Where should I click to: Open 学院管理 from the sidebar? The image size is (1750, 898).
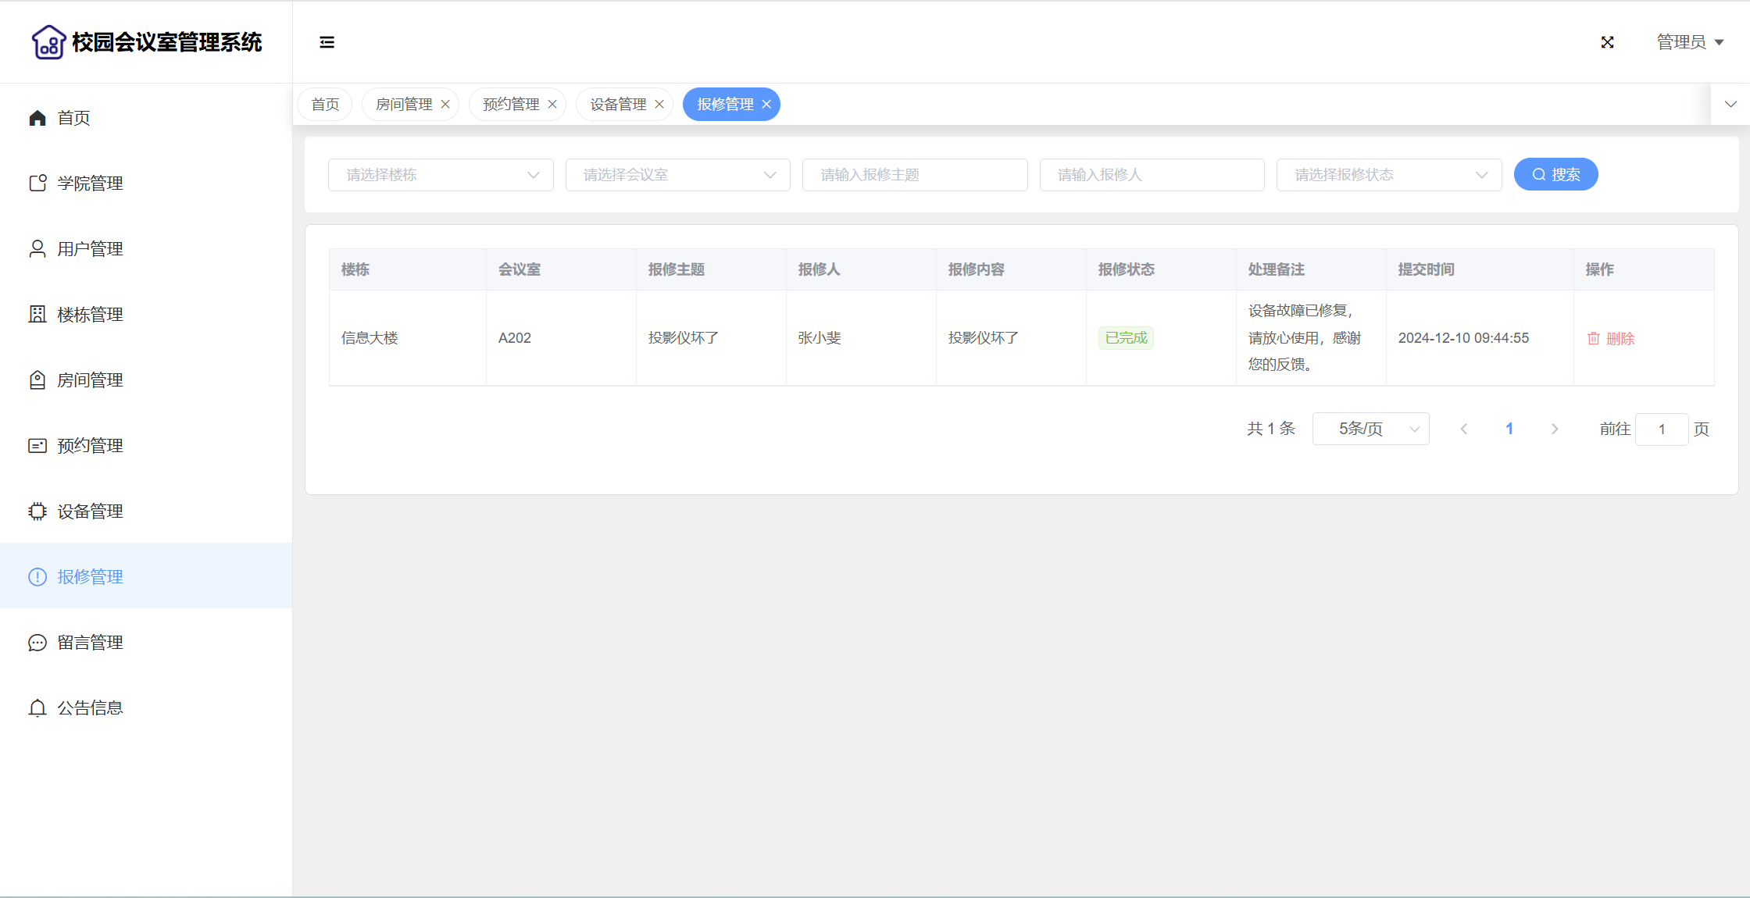click(x=90, y=184)
